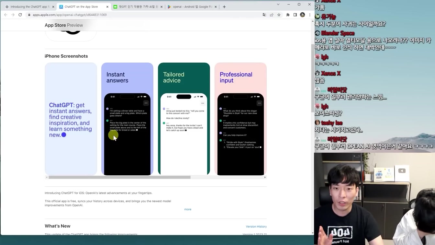435x245 pixels.
Task: Click 'Introducing ChatGPT for iOS' description text
Action: (x=98, y=193)
